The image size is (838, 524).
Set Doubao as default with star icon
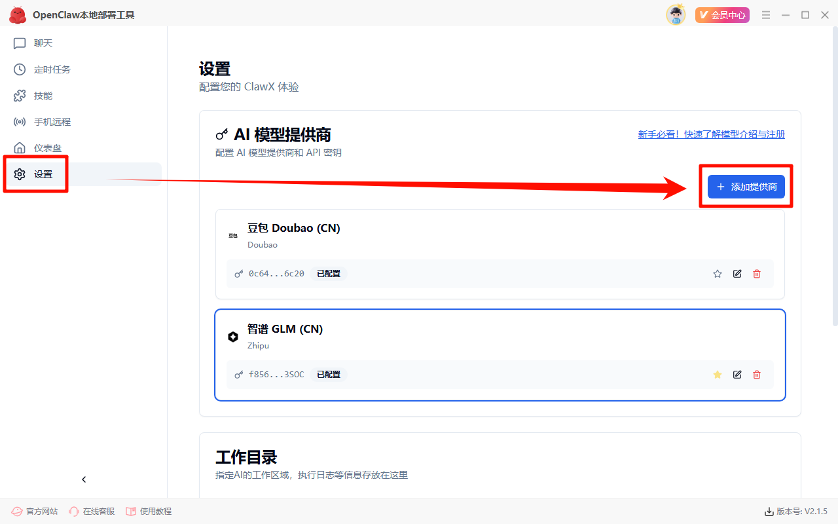718,274
